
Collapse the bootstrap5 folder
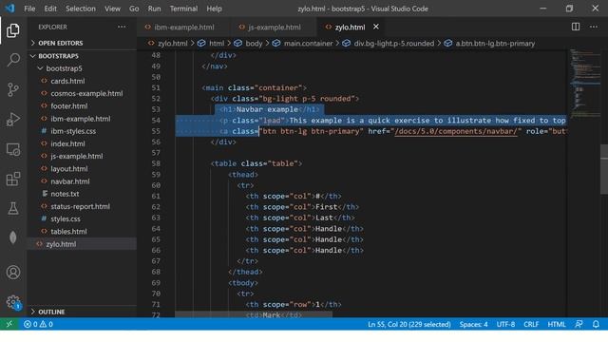[x=64, y=68]
